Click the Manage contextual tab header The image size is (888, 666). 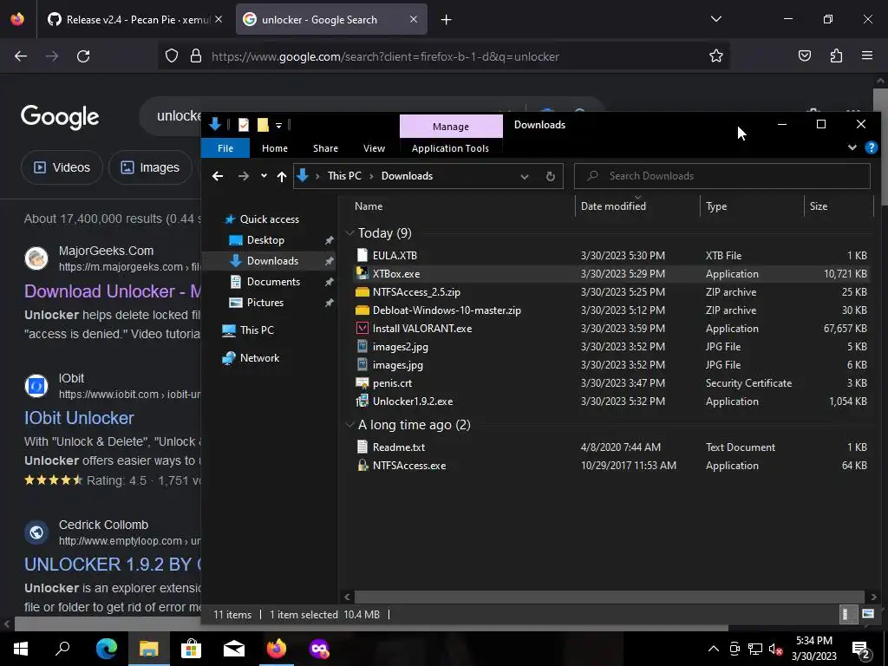451,127
